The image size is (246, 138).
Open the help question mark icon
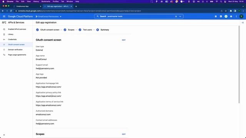click(x=231, y=16)
